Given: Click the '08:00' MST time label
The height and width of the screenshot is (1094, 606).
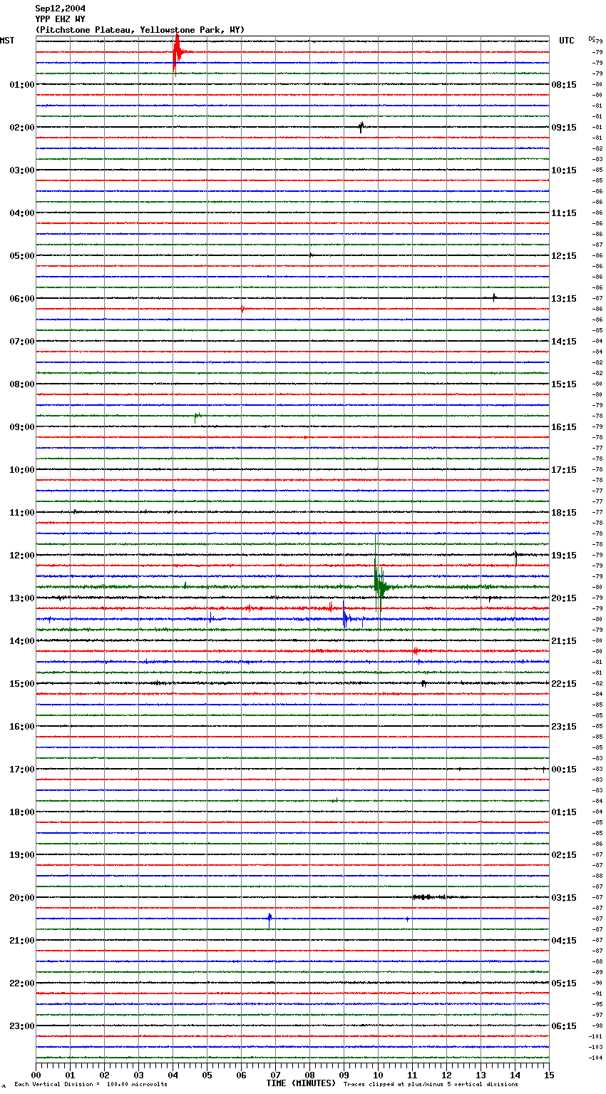Looking at the screenshot, I should coord(22,384).
